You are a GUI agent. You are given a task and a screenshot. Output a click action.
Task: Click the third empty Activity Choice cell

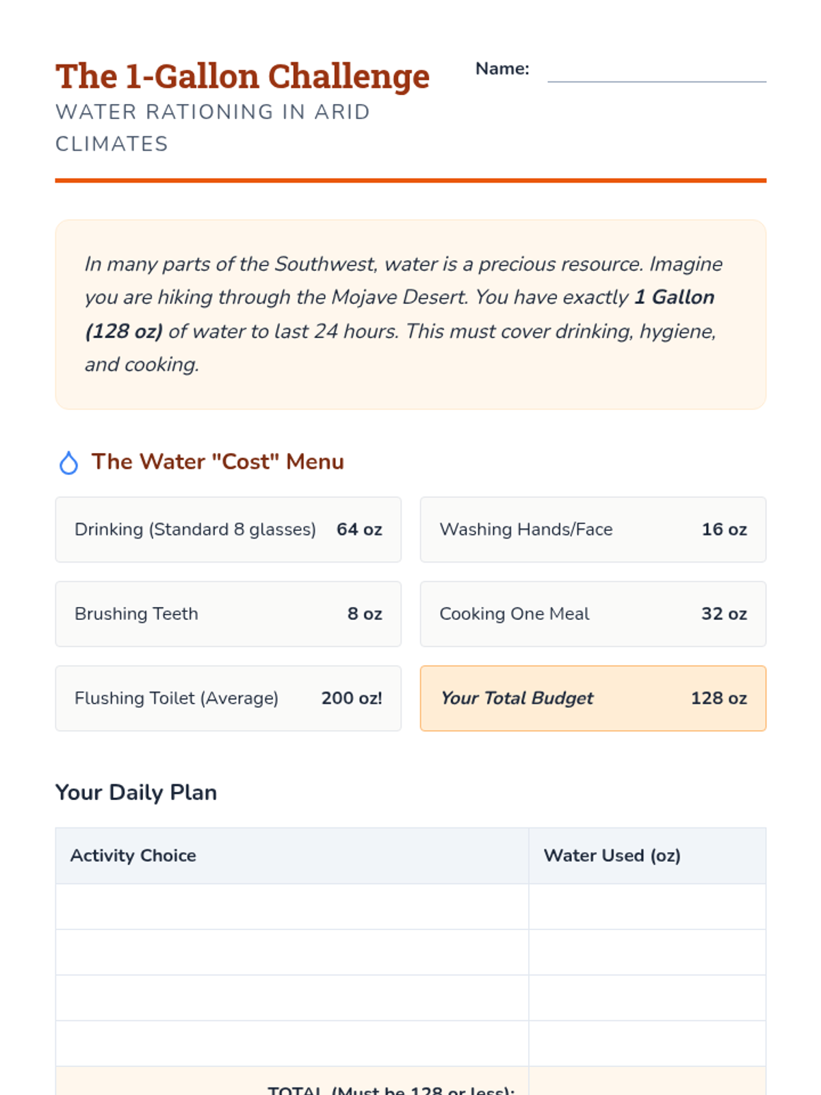(292, 998)
